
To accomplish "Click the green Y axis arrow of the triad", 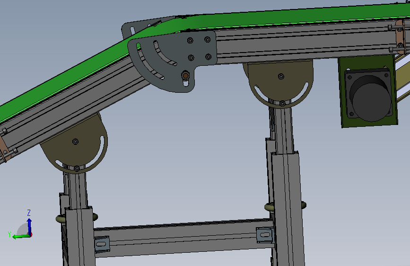I will tap(21, 237).
